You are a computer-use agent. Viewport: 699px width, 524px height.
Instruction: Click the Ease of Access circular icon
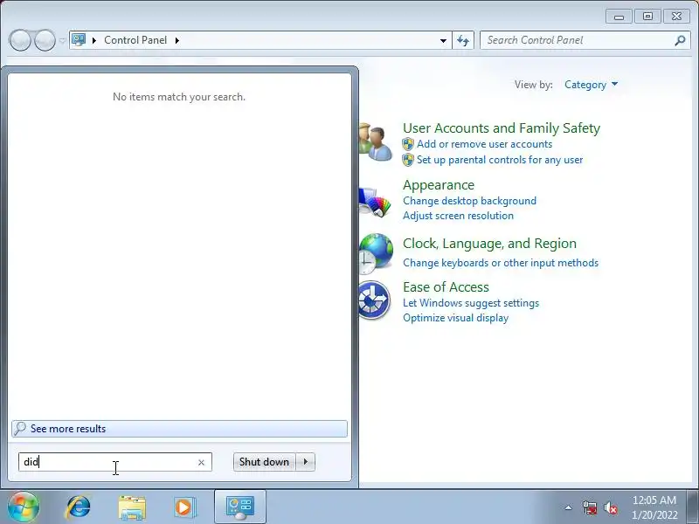pyautogui.click(x=375, y=300)
